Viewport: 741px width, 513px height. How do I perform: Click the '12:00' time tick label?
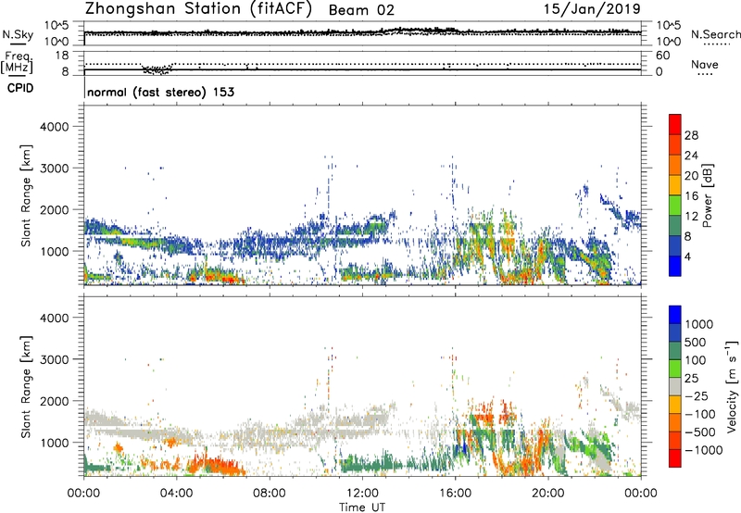pyautogui.click(x=362, y=494)
